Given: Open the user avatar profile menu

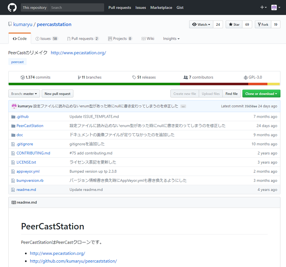Looking at the screenshot, I should 276,8.
